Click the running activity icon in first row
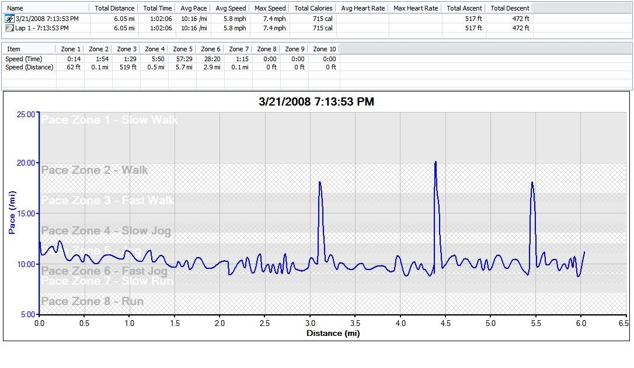This screenshot has height=368, width=634. (9, 19)
